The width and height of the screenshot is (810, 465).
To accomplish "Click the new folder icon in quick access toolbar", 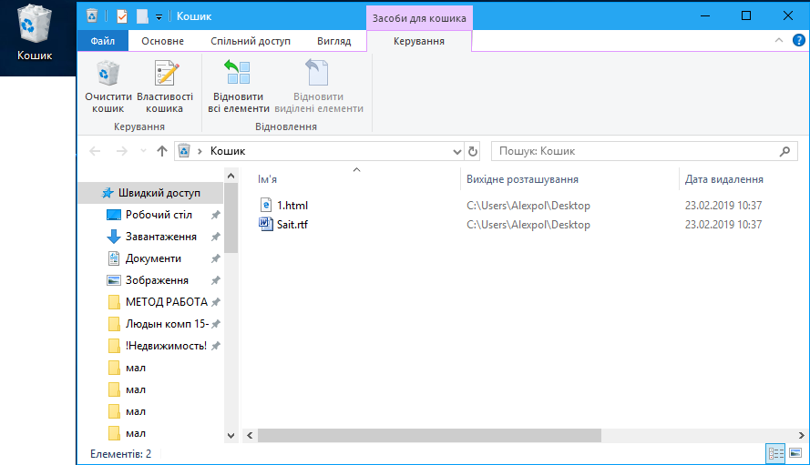I will tap(142, 16).
